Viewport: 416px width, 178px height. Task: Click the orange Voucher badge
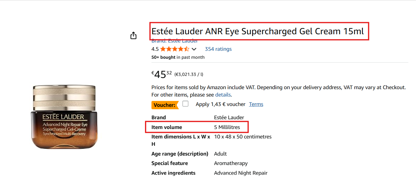click(x=165, y=105)
